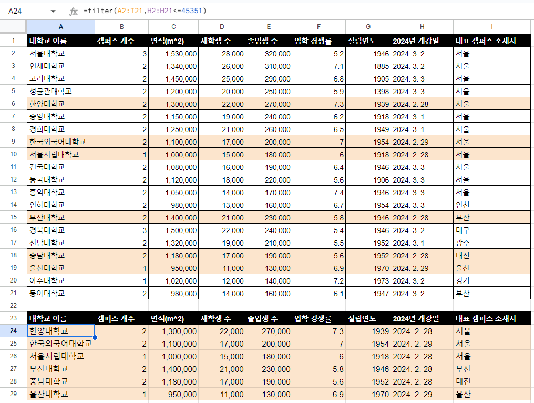The image size is (534, 403).
Task: Click cell '한국외국어대학교' in row 9
Action: (61, 142)
